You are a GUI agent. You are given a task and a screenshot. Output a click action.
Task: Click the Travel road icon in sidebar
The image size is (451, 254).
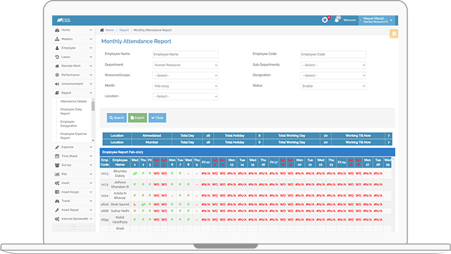click(x=57, y=201)
